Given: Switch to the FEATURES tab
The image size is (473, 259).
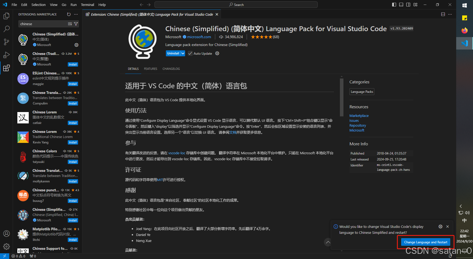Looking at the screenshot, I should pos(150,69).
